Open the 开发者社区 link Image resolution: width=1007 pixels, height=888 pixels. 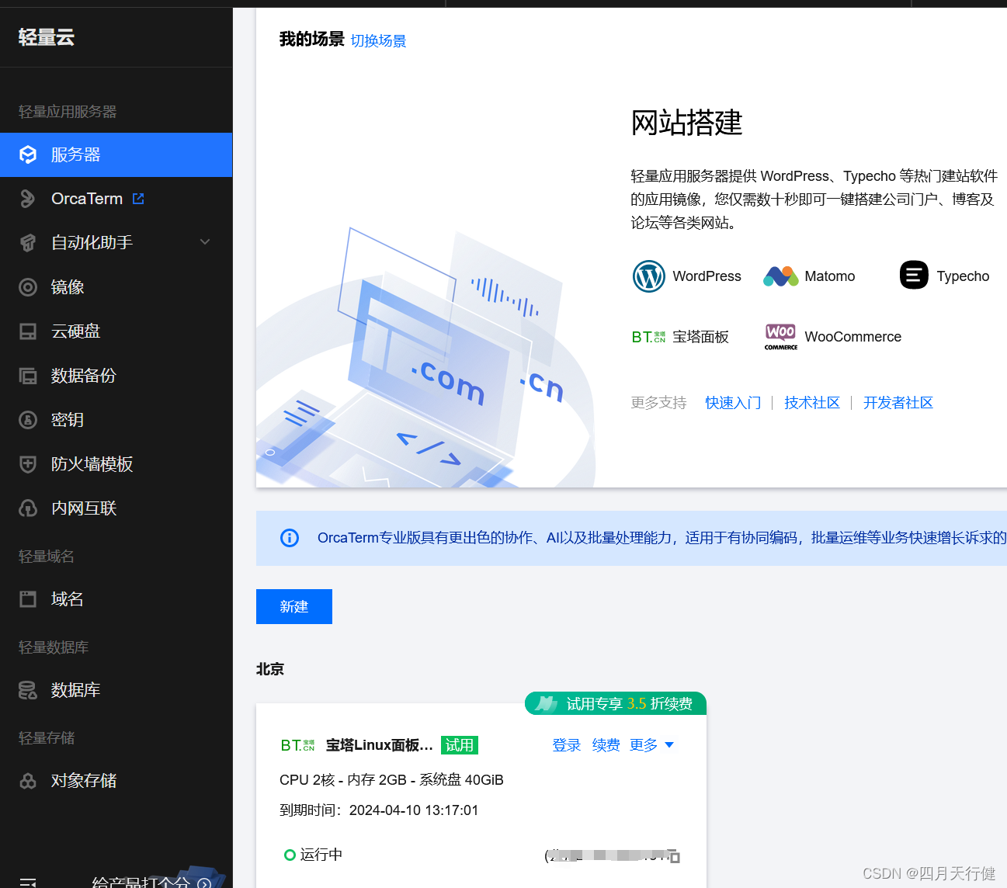point(898,403)
